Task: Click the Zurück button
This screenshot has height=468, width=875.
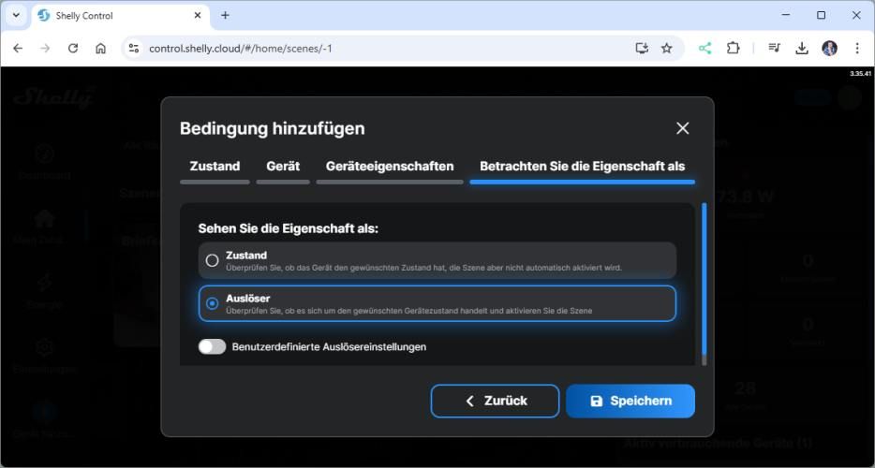Action: coord(495,401)
